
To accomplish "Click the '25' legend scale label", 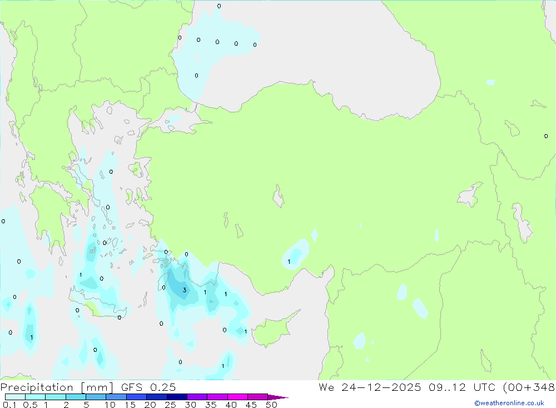I will tap(171, 405).
